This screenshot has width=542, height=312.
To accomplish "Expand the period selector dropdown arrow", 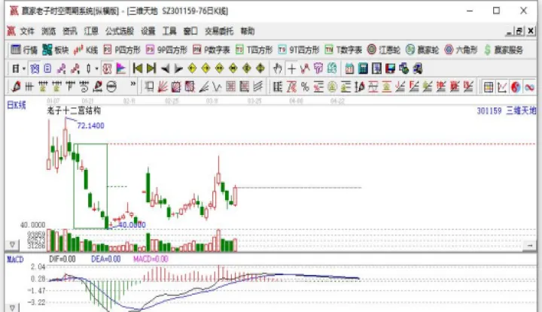I will [24, 69].
